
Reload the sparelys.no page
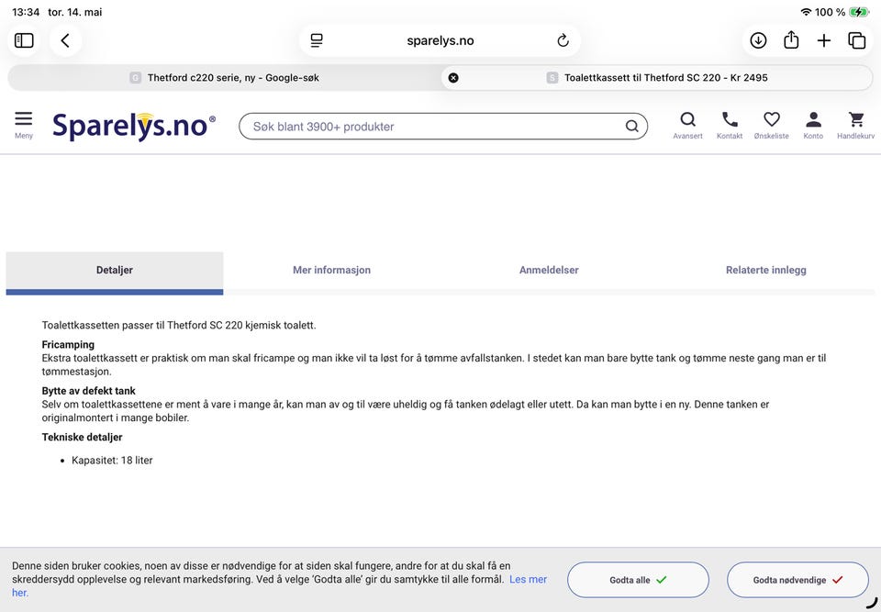tap(563, 40)
